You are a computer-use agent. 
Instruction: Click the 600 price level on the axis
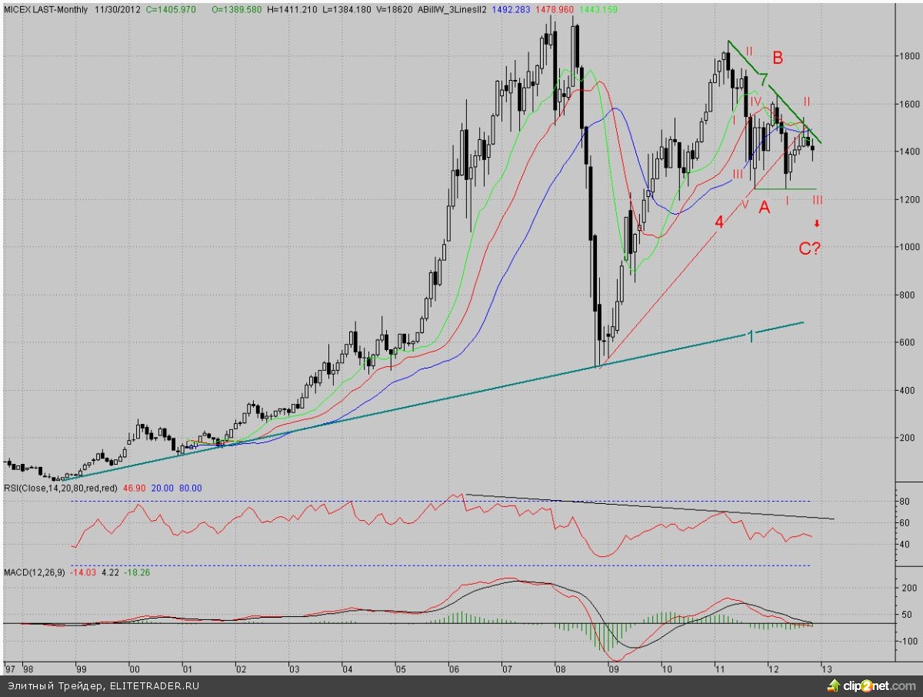(x=908, y=343)
